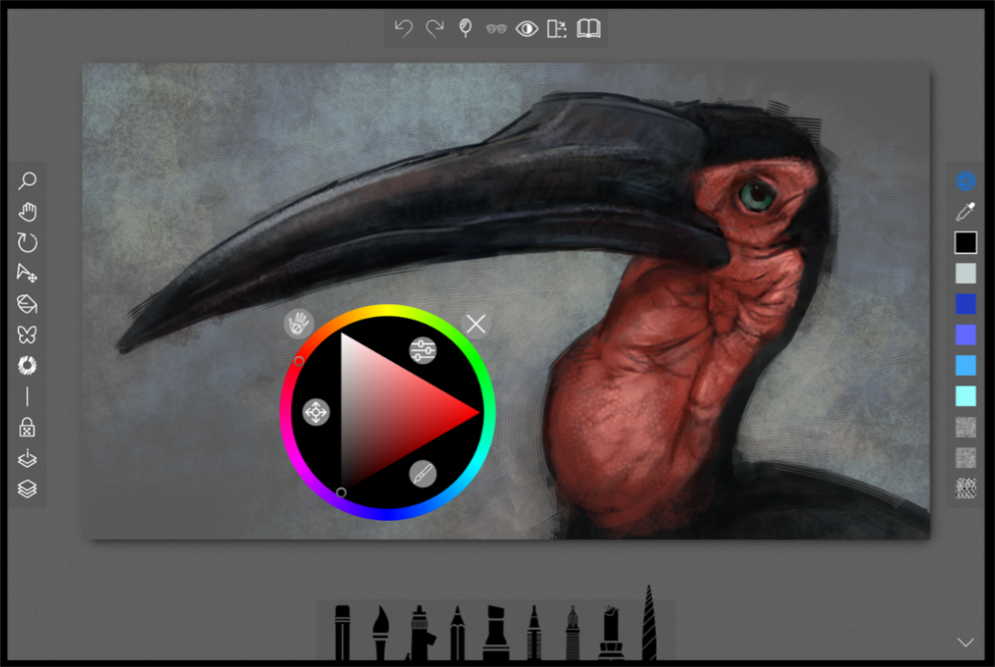Click the blue circular icon atop the palette
Screen dimensions: 995x667
(965, 180)
